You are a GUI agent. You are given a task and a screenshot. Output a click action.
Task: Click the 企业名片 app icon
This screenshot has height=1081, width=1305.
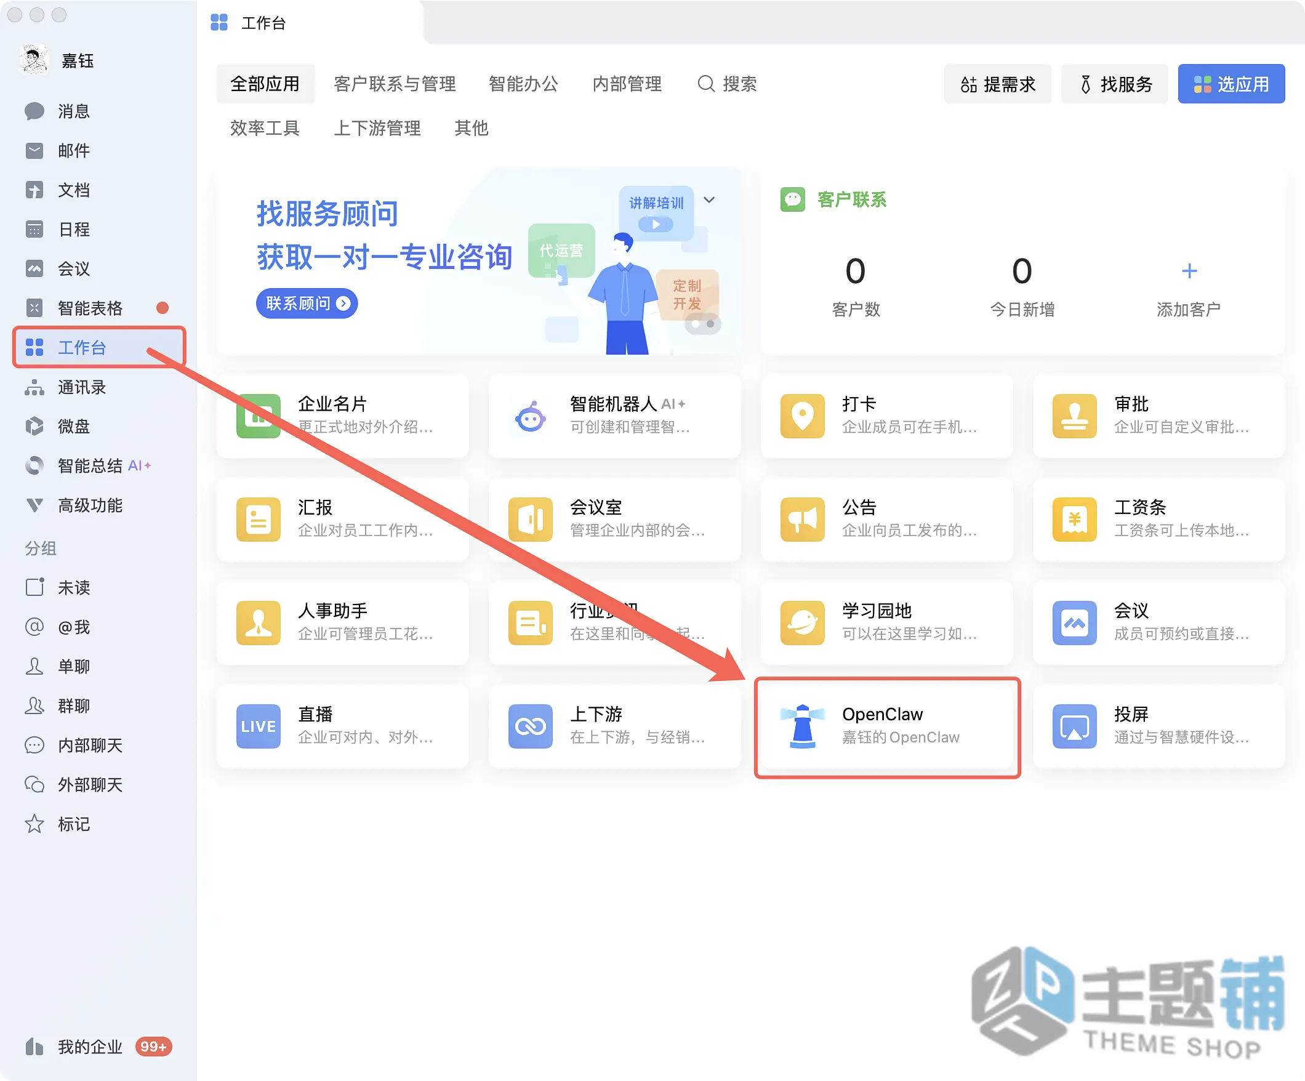[258, 416]
